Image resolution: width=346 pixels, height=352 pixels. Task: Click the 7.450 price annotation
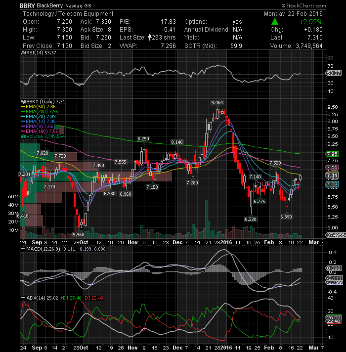(x=98, y=166)
